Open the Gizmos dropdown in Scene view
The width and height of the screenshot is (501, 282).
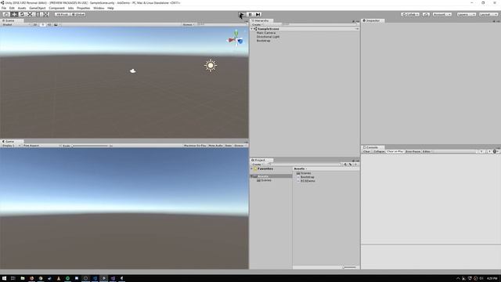point(189,24)
